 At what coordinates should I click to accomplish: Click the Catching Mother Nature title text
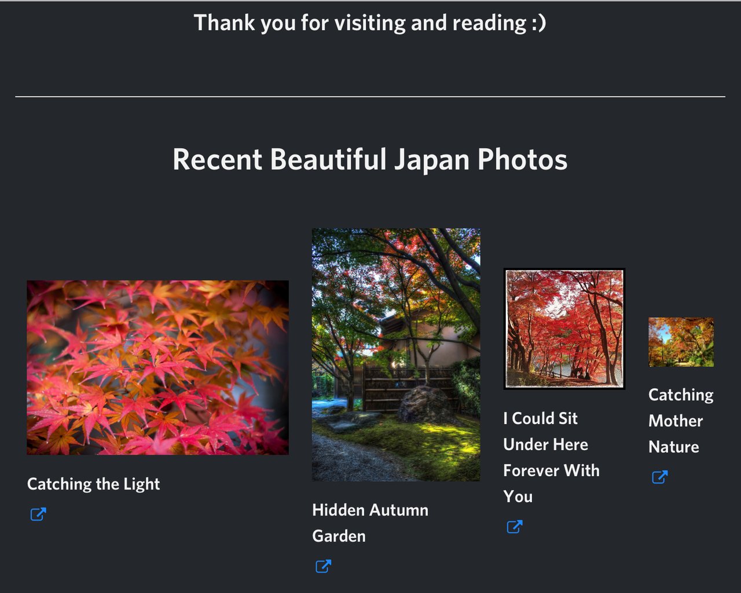[x=681, y=421]
